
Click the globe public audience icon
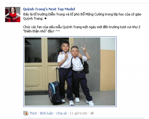[x=92, y=113]
